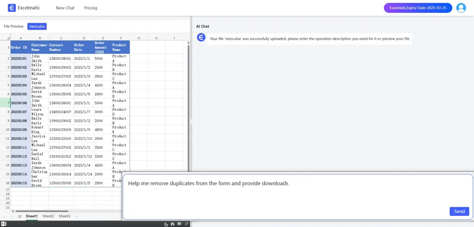Select the Sheet1 tab
This screenshot has width=474, height=227.
(31, 216)
